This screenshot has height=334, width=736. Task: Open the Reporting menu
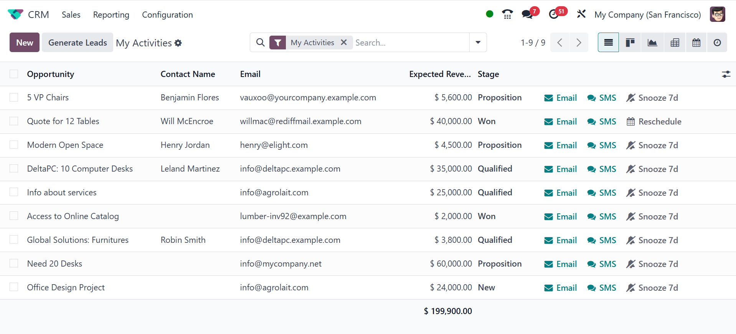point(111,15)
